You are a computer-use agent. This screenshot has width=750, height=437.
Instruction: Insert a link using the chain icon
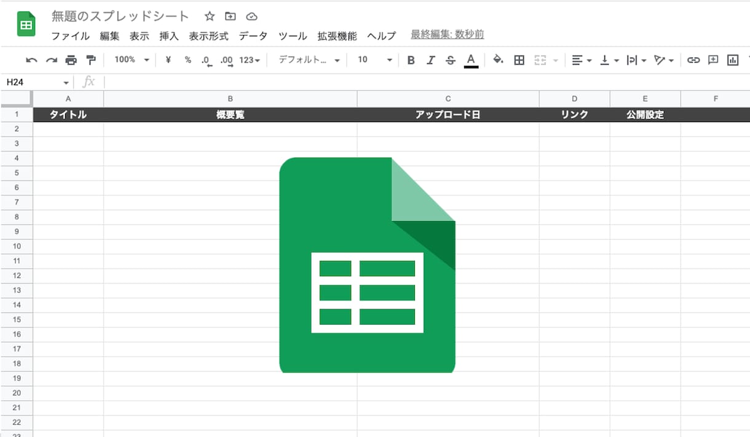(x=693, y=60)
